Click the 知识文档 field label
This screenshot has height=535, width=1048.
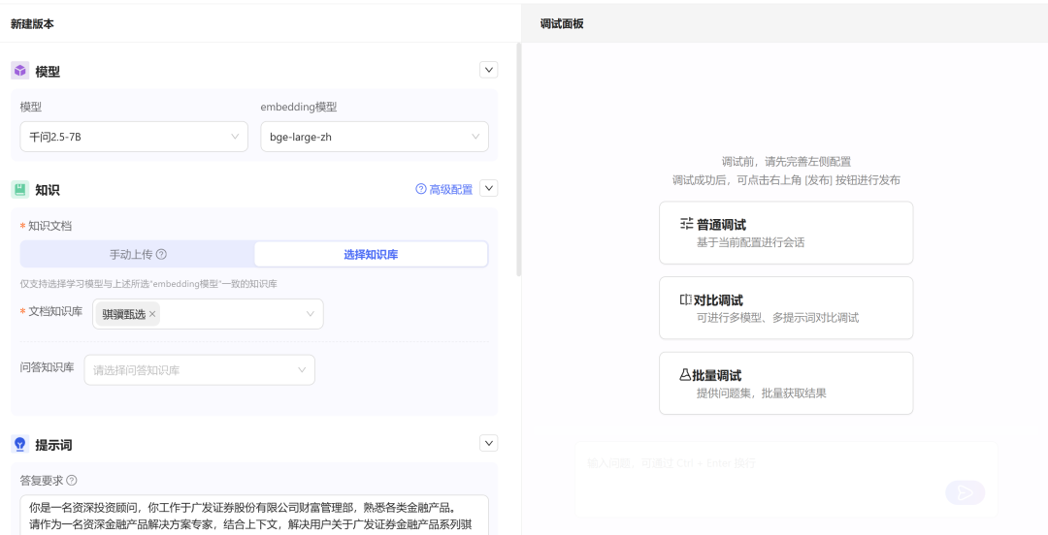point(49,226)
